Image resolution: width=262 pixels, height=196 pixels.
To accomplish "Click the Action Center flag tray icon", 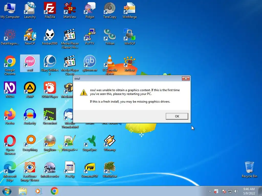I will [x=224, y=191].
